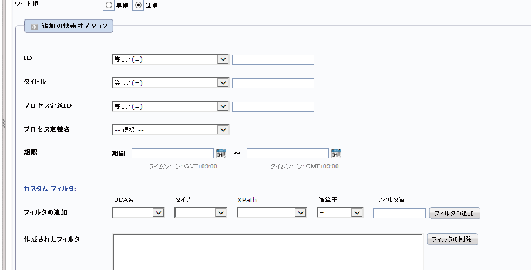Click the 期間 start date field
The image size is (531, 270).
point(173,154)
